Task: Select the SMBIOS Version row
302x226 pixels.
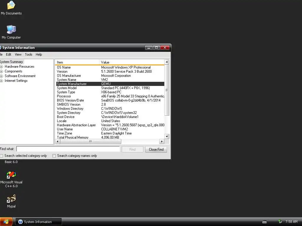Action: coord(110,104)
